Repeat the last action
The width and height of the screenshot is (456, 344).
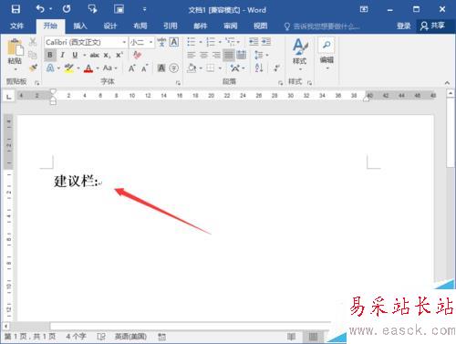[x=67, y=9]
